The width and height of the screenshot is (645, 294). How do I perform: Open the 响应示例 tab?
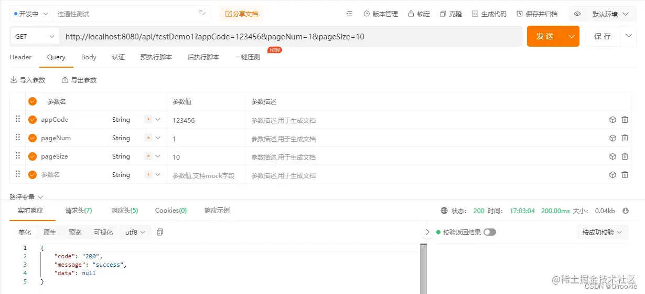pos(217,211)
